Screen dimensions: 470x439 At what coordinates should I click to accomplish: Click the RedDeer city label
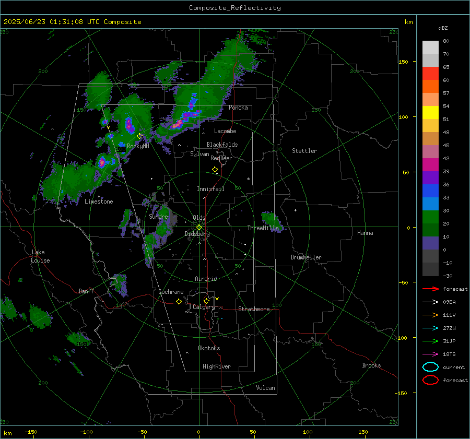(221, 158)
